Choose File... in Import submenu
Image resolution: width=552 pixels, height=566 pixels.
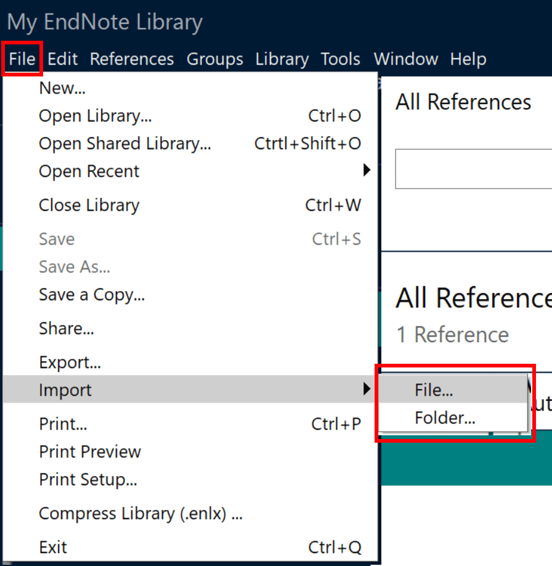pos(434,390)
